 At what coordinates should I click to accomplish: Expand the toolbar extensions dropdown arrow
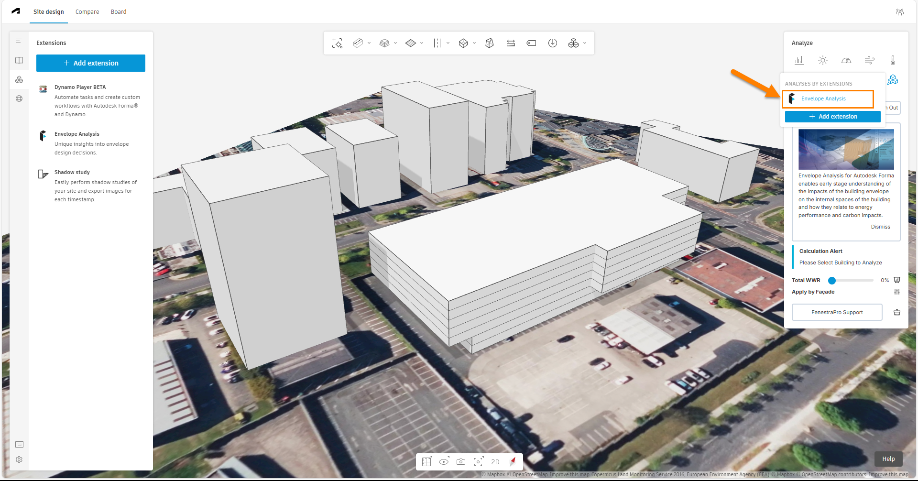click(585, 43)
